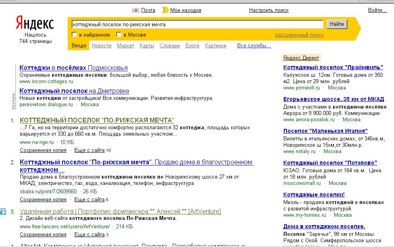Open the ad 'Коттеджный поселок Праймвиль'
The width and height of the screenshot is (394, 247).
[x=333, y=67]
